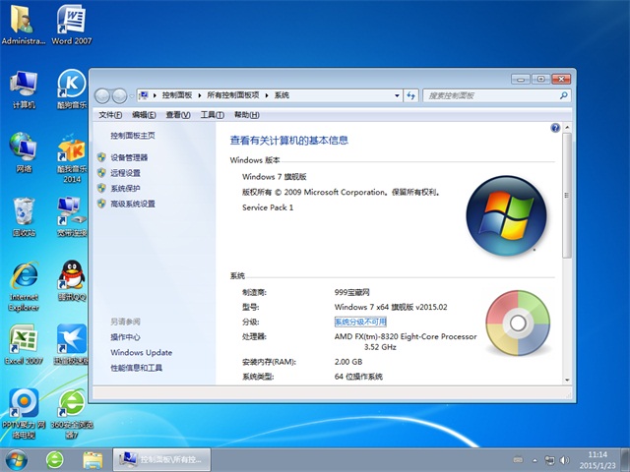Viewport: 630px width, 472px height.
Task: Launch Excel 2007 desktop shortcut
Action: pyautogui.click(x=24, y=344)
